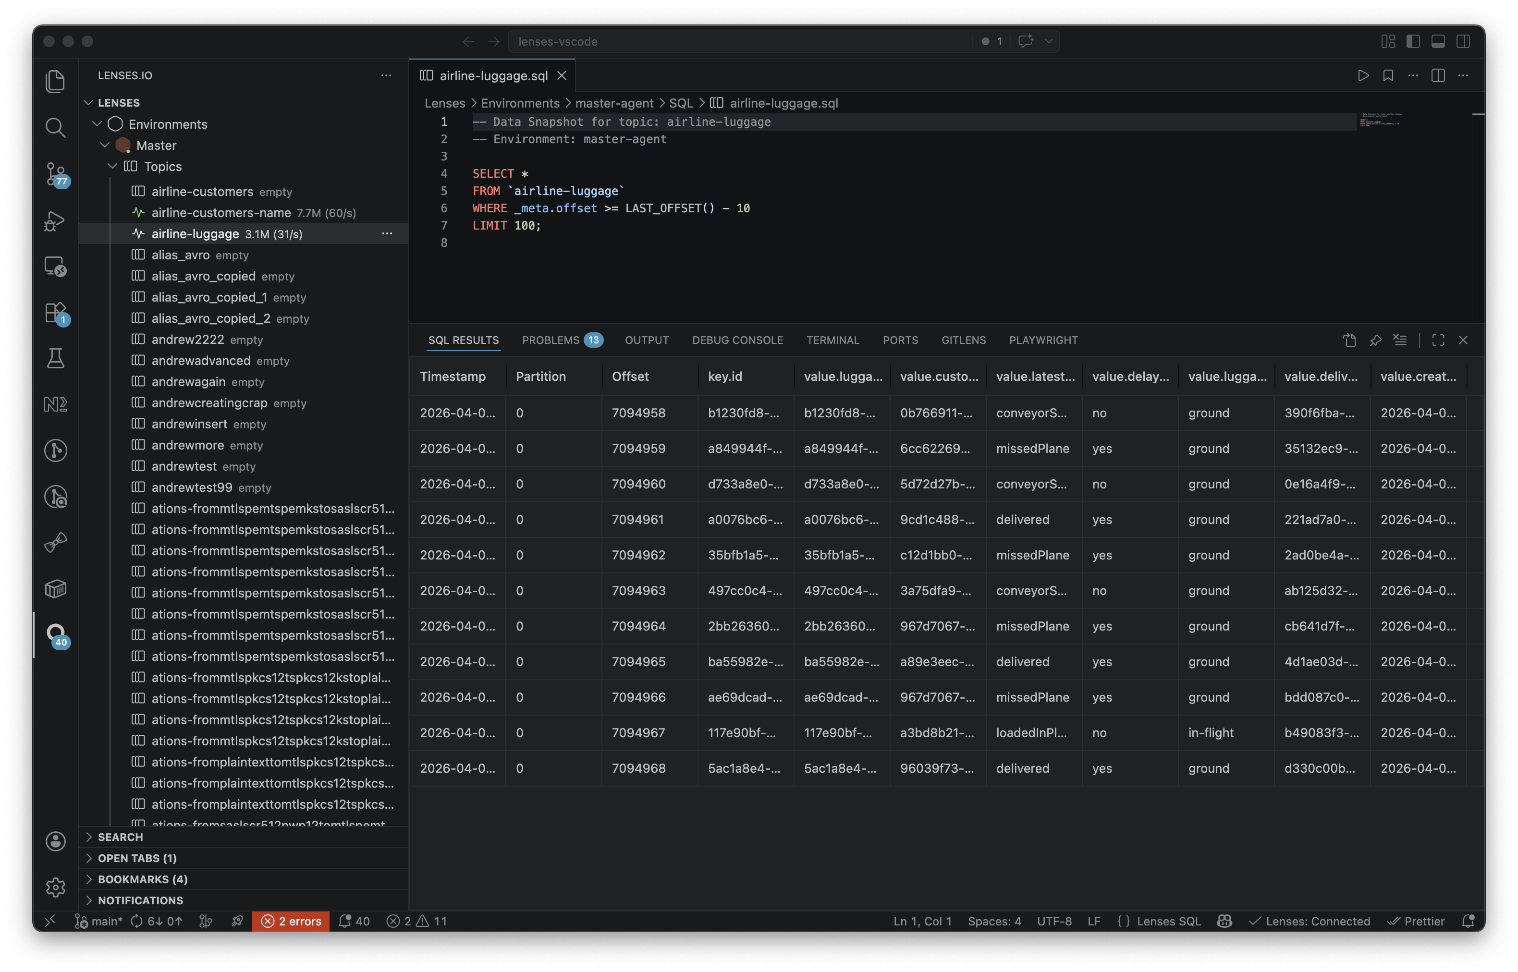Open the Testing flask view
Screen dimensions: 1518x972
click(56, 359)
